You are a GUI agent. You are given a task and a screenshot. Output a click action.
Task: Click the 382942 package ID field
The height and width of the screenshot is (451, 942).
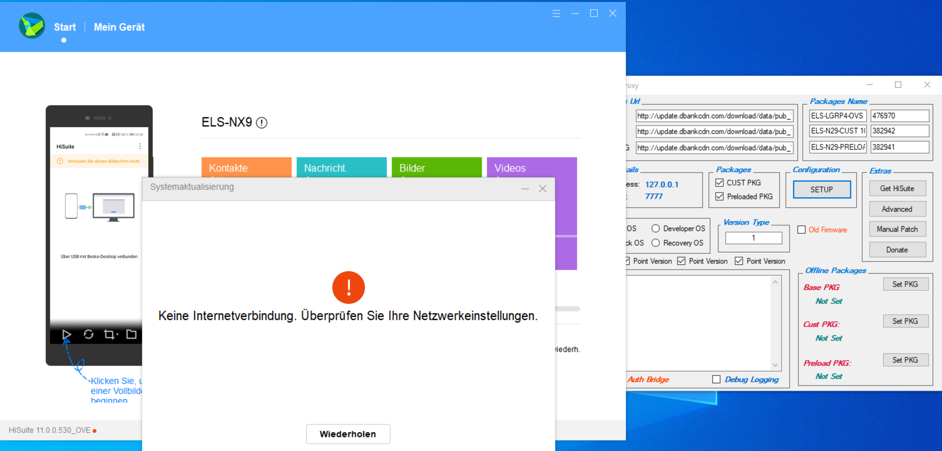pos(900,131)
